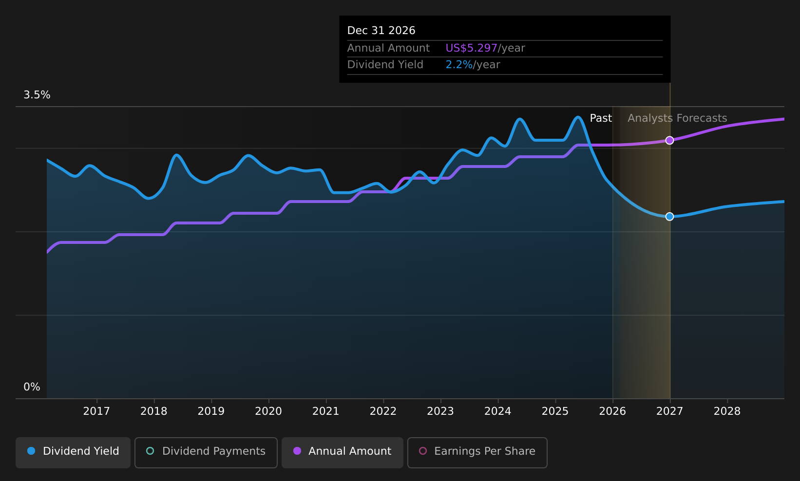Toggle the Dividend Yield legend series
This screenshot has width=800, height=481.
(73, 452)
